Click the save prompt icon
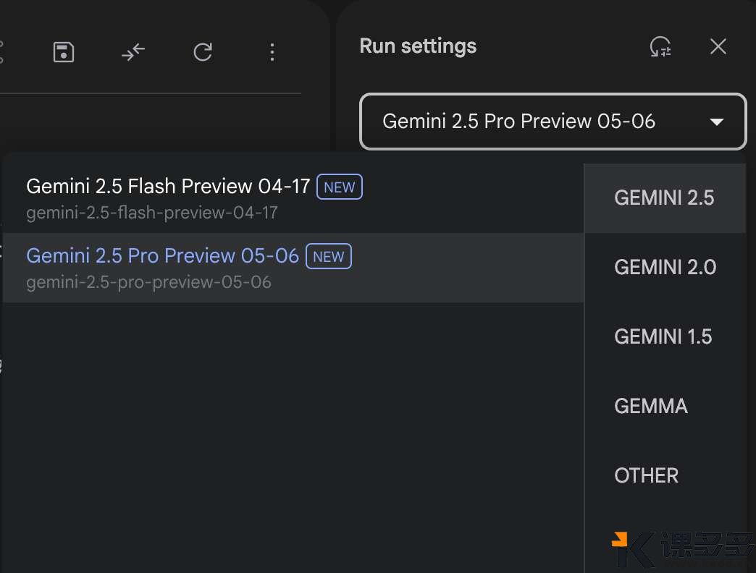The image size is (756, 573). [64, 52]
